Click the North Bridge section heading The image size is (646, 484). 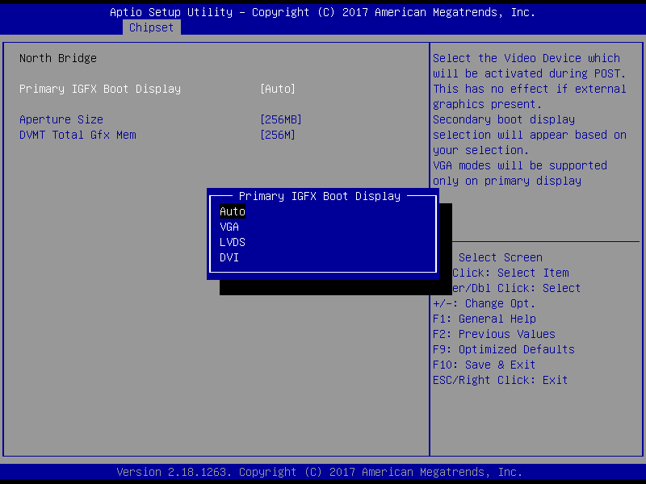58,58
